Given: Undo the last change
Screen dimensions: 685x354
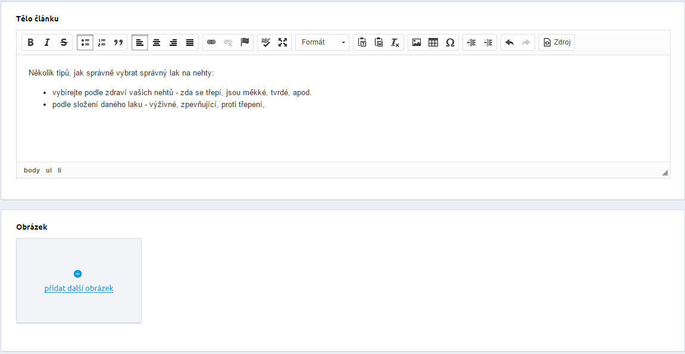Looking at the screenshot, I should [509, 42].
